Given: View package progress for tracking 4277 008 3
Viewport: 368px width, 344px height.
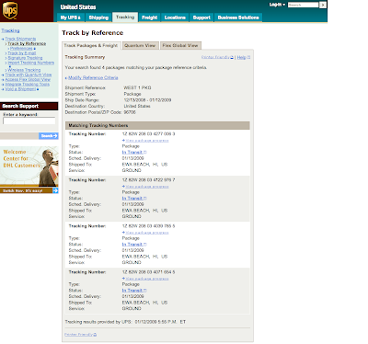Looking at the screenshot, I should point(146,141).
